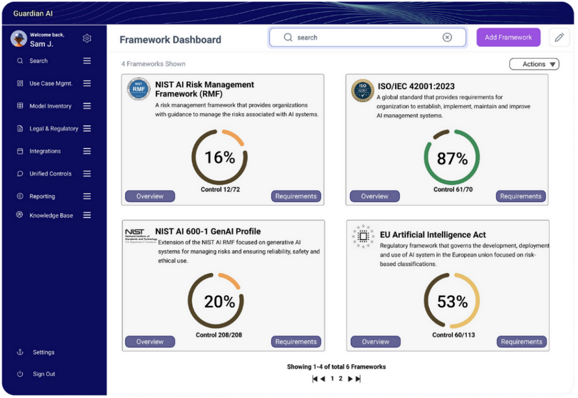Screen dimensions: 578x398
Task: Open the pencil edit icon near Add Framework
Action: [x=559, y=37]
